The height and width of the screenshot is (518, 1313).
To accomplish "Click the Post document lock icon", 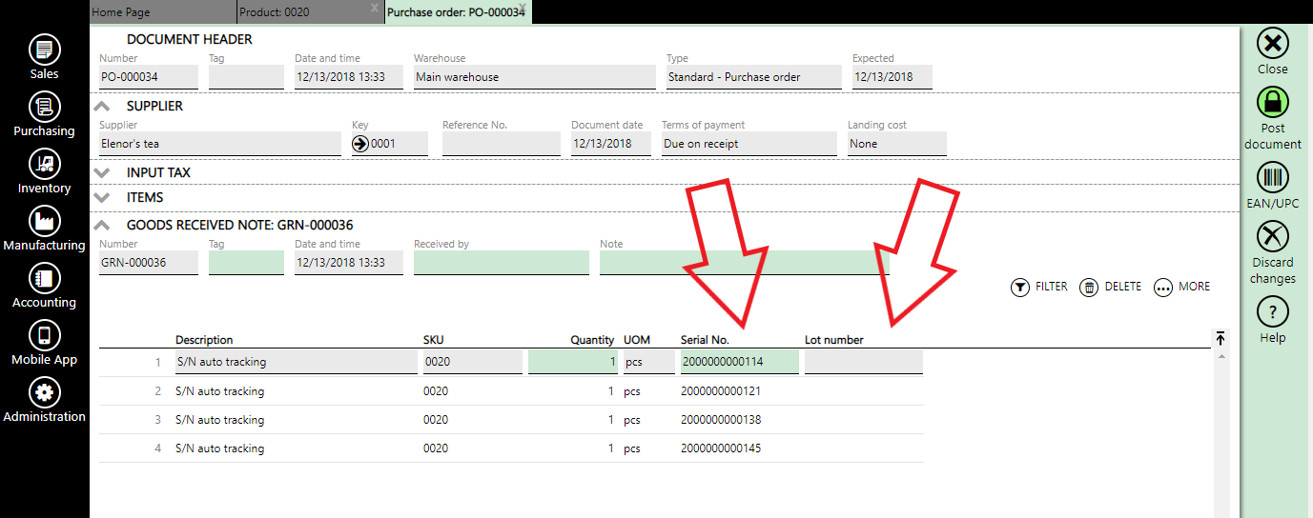I will pyautogui.click(x=1272, y=103).
